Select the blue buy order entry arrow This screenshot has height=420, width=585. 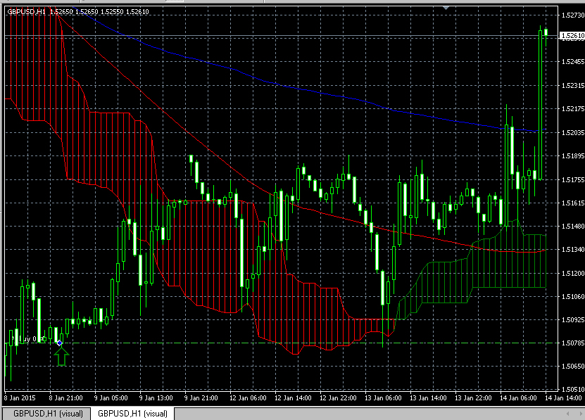point(60,343)
